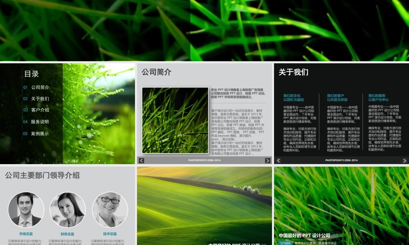Click the 我们的文化 section heading
This screenshot has height=245, width=409.
[291, 96]
